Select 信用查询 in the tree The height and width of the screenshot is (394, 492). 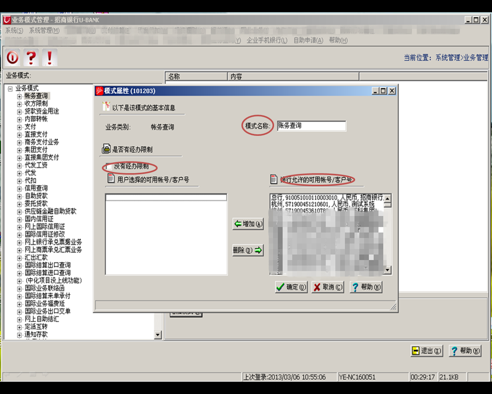(x=36, y=188)
